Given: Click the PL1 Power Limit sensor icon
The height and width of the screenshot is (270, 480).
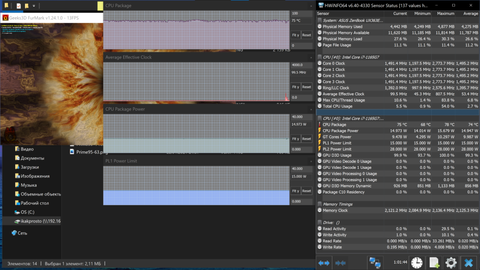Looking at the screenshot, I should coord(320,143).
